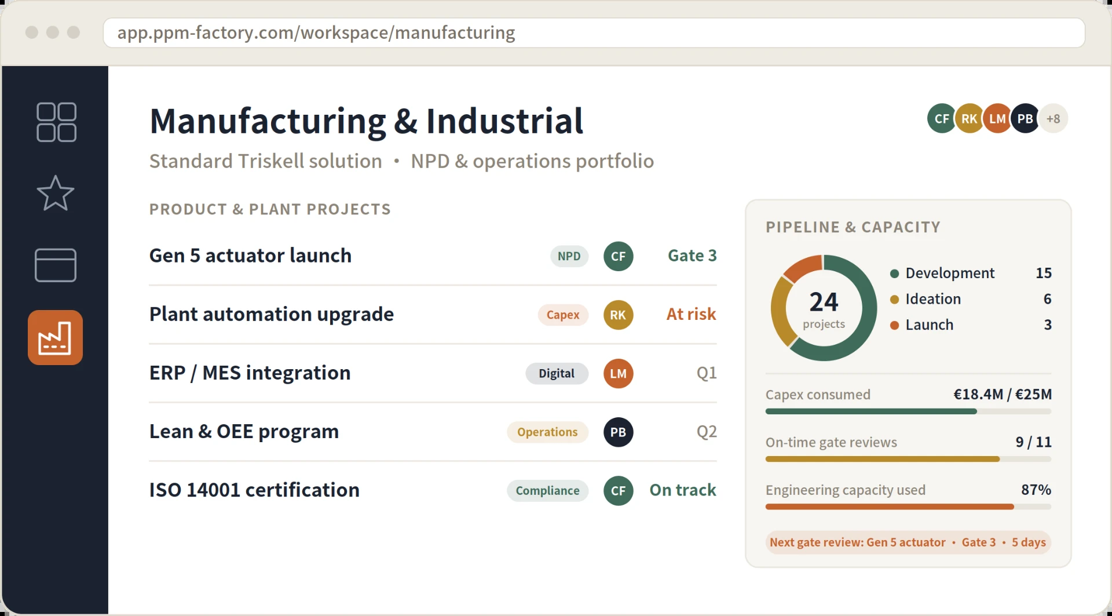1112x616 pixels.
Task: Click the Operations tag on Lean & OEE program
Action: point(547,432)
